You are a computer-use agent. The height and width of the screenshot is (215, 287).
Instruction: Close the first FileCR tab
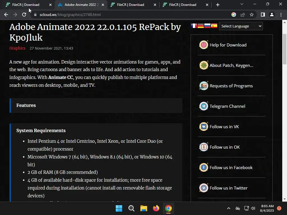coord(50,5)
